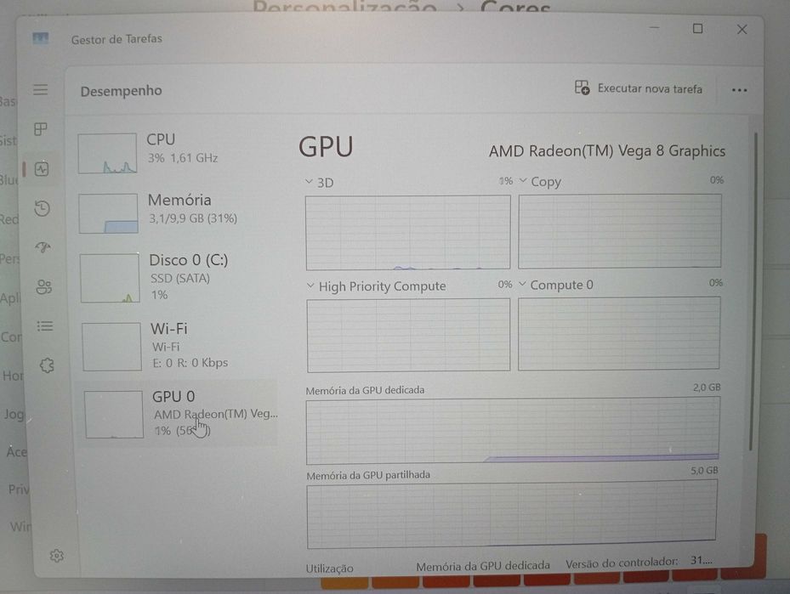
Task: Click the run new task icon
Action: click(x=582, y=88)
